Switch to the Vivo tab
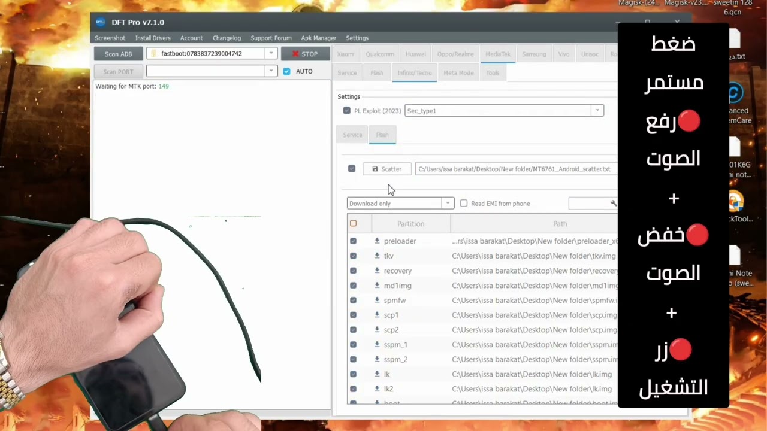This screenshot has width=767, height=431. (x=564, y=54)
